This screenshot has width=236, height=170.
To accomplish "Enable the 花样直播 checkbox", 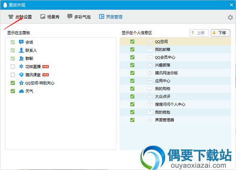I will pos(13,67).
